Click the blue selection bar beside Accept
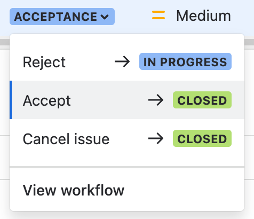Viewport: 254px width, 219px height. point(11,100)
